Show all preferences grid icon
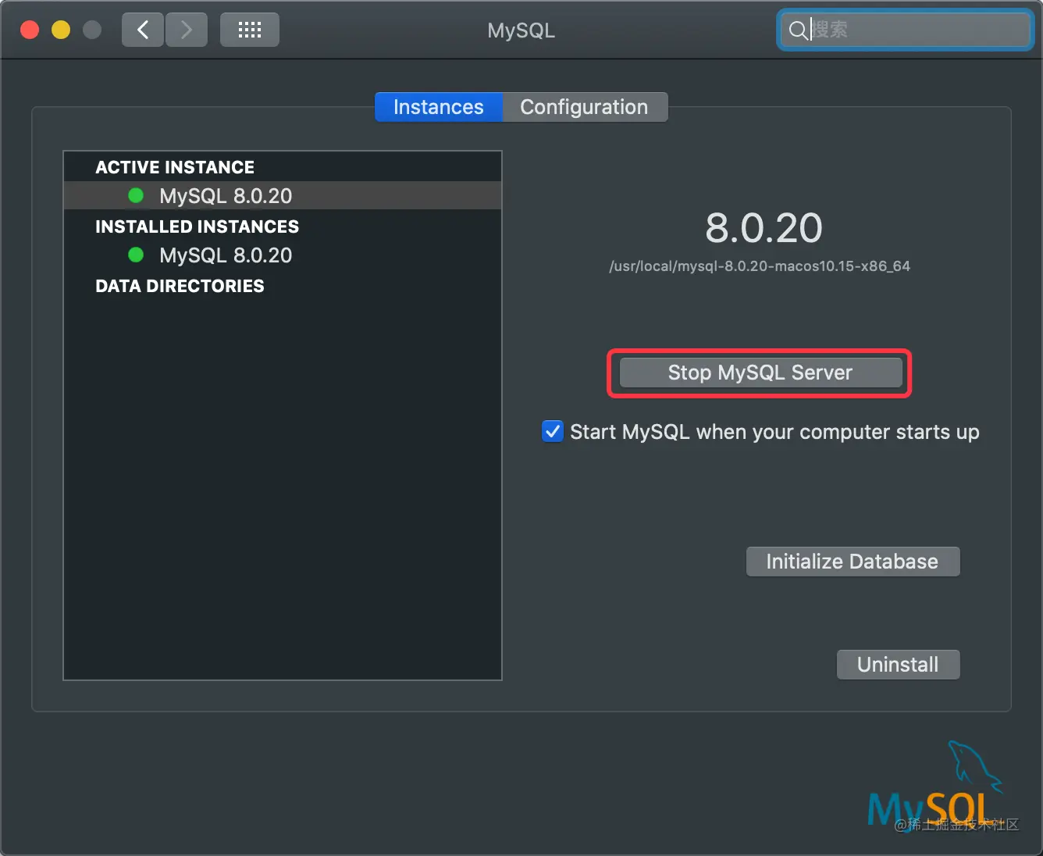The image size is (1043, 856). coord(250,30)
